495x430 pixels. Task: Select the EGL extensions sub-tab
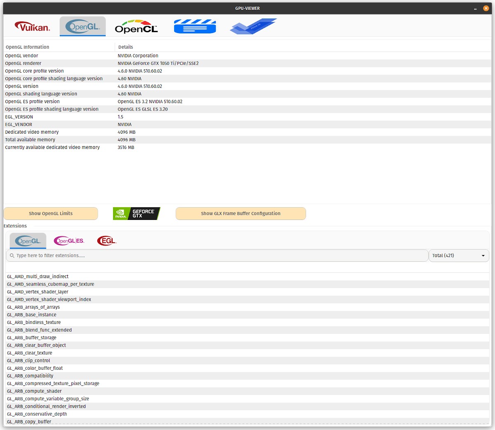pyautogui.click(x=107, y=241)
